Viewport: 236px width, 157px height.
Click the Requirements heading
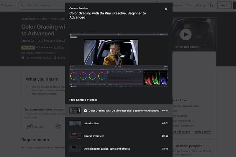click(x=35, y=140)
